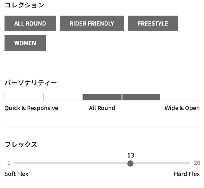Viewport: 204px width, 188px height.
Task: Click the フレックス section heading
Action: (21, 145)
